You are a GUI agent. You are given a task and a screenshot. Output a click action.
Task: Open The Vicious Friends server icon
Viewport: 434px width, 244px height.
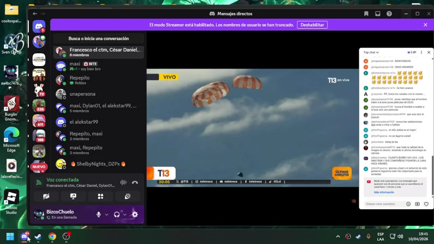click(39, 75)
